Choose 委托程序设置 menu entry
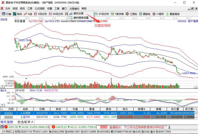 coord(81,18)
